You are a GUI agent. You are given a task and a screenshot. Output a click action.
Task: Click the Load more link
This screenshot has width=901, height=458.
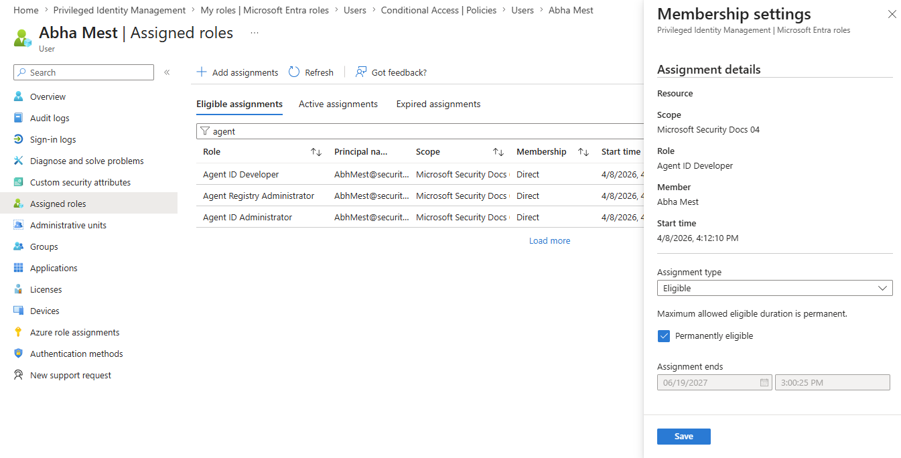pyautogui.click(x=550, y=241)
